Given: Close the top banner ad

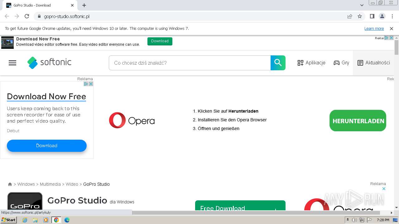Looking at the screenshot, I should tap(391, 38).
